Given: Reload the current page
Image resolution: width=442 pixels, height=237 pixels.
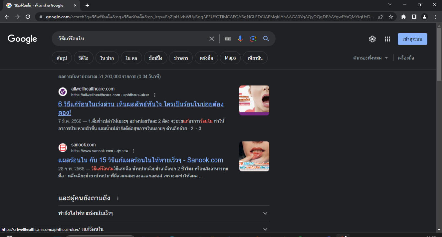Looking at the screenshot, I should [x=28, y=17].
